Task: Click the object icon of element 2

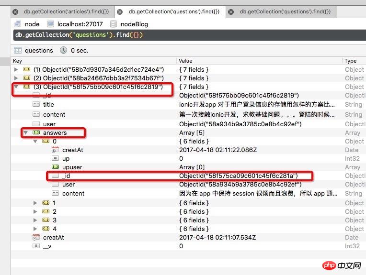Action: pos(46,211)
